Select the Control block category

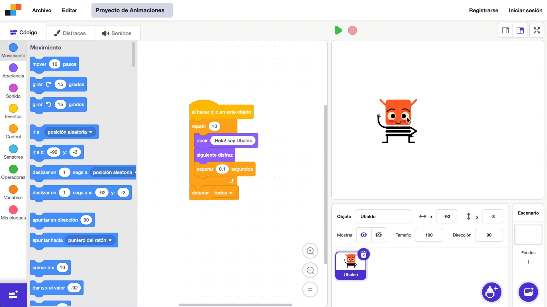click(x=13, y=132)
